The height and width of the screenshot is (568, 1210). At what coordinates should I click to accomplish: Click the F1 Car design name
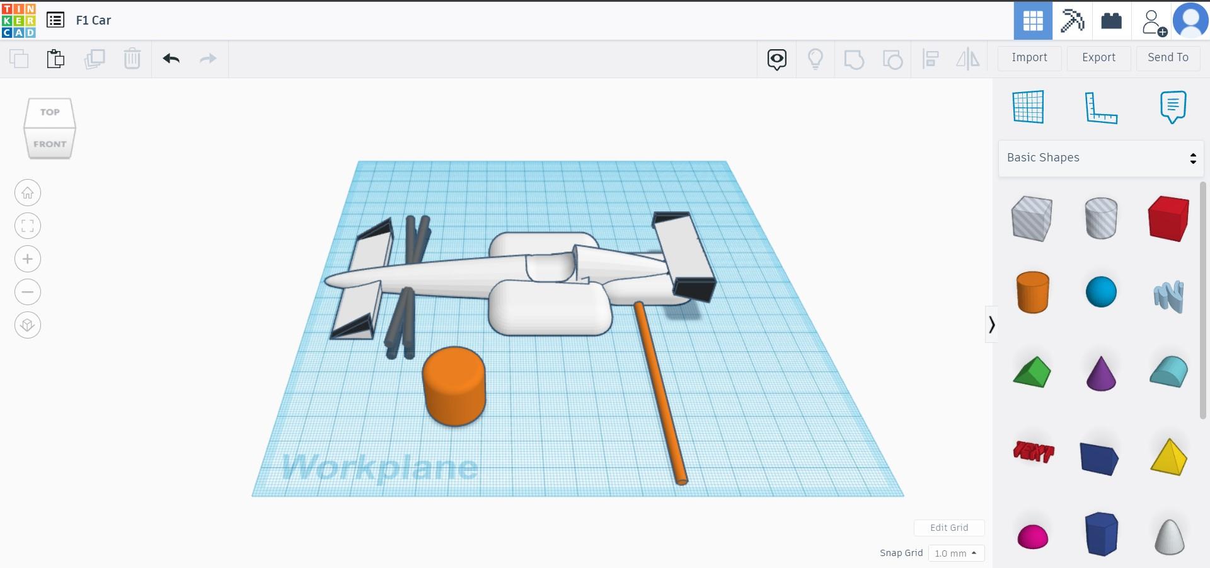(x=93, y=20)
